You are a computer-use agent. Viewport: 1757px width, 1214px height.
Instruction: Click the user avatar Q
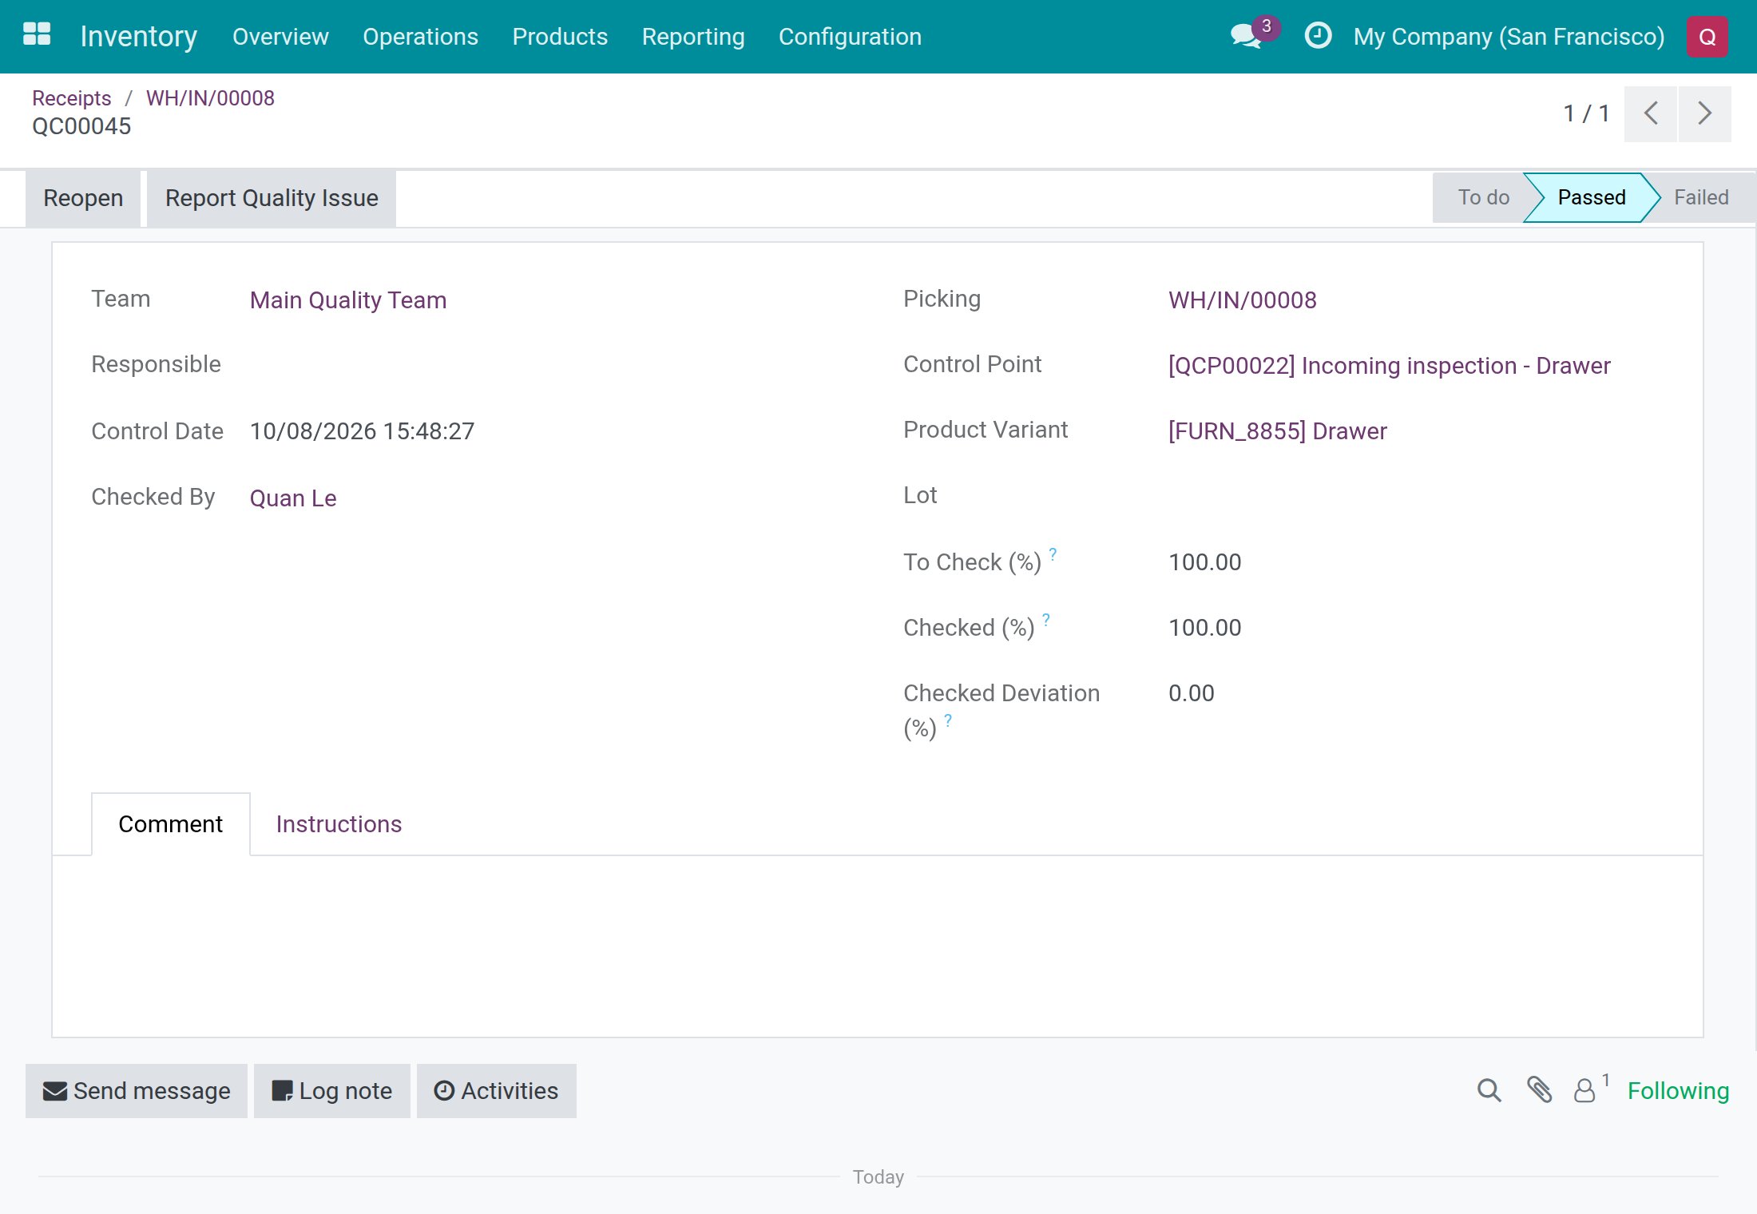pyautogui.click(x=1707, y=37)
